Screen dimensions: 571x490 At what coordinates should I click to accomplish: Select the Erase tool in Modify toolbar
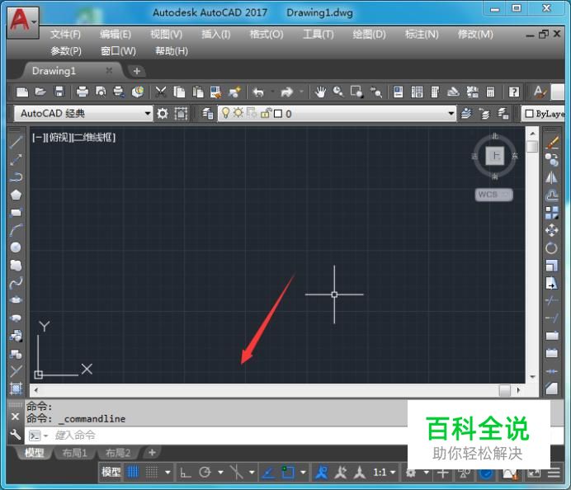(552, 143)
